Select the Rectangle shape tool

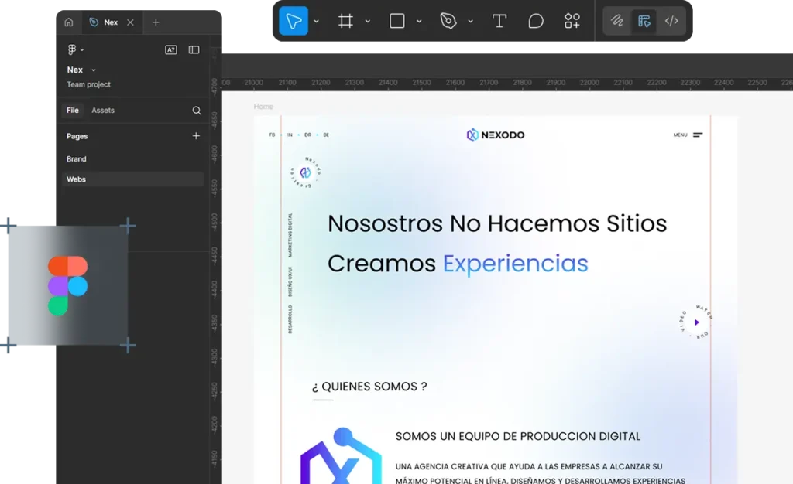coord(397,21)
